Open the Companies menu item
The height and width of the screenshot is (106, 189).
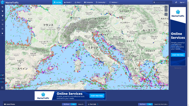coord(89,2)
